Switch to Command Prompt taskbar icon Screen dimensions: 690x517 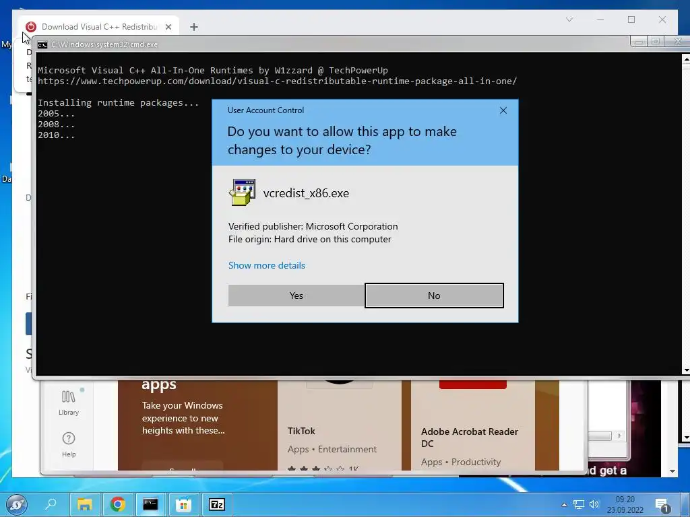click(x=150, y=504)
